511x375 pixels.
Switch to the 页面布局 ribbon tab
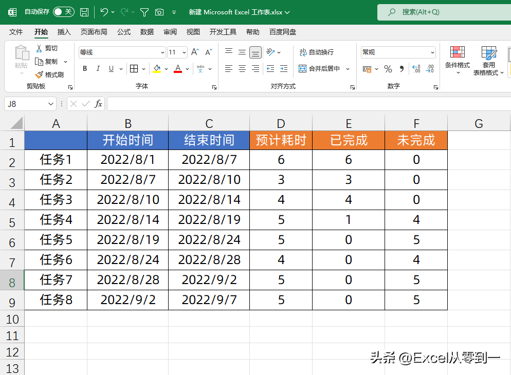coord(94,32)
